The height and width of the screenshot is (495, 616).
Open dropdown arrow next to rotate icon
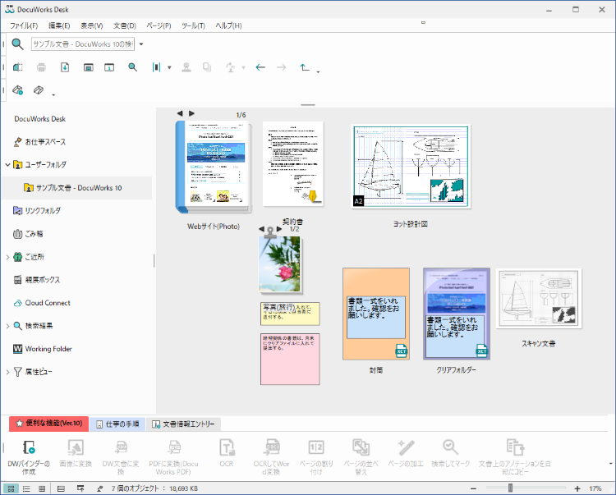pos(243,67)
